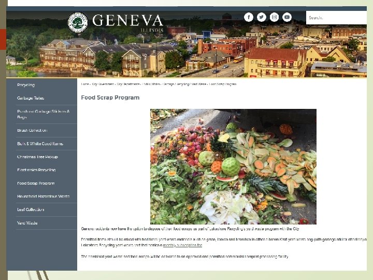This screenshot has width=373, height=280.
Task: Click the Geneva city seal logo
Action: pyautogui.click(x=78, y=23)
